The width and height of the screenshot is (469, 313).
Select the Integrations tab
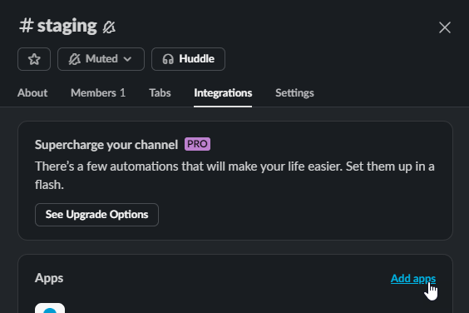point(223,93)
